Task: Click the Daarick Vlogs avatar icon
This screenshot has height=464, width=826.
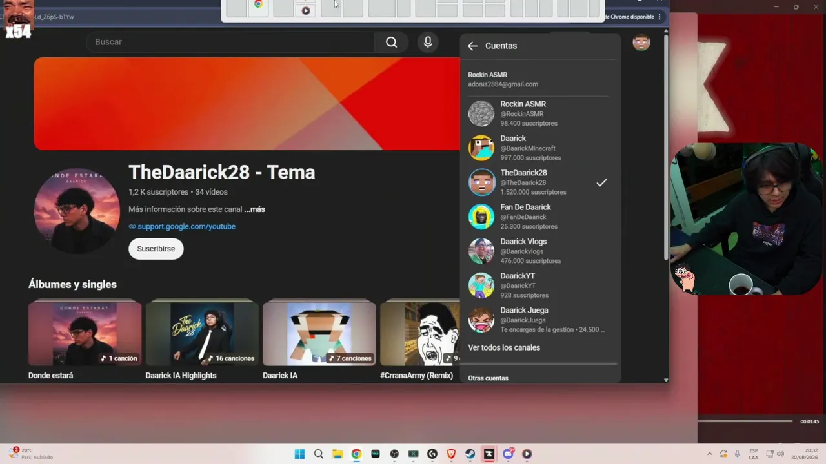Action: [481, 251]
